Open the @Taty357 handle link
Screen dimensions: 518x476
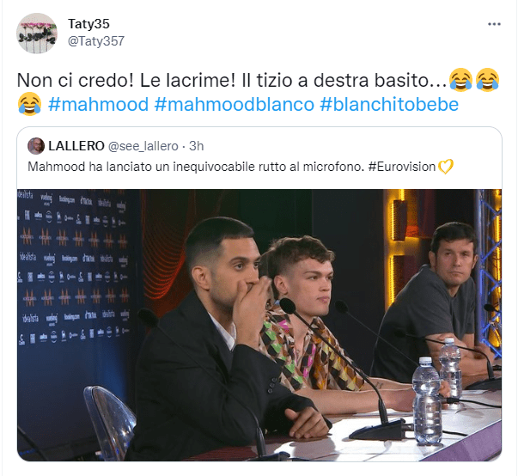click(96, 41)
